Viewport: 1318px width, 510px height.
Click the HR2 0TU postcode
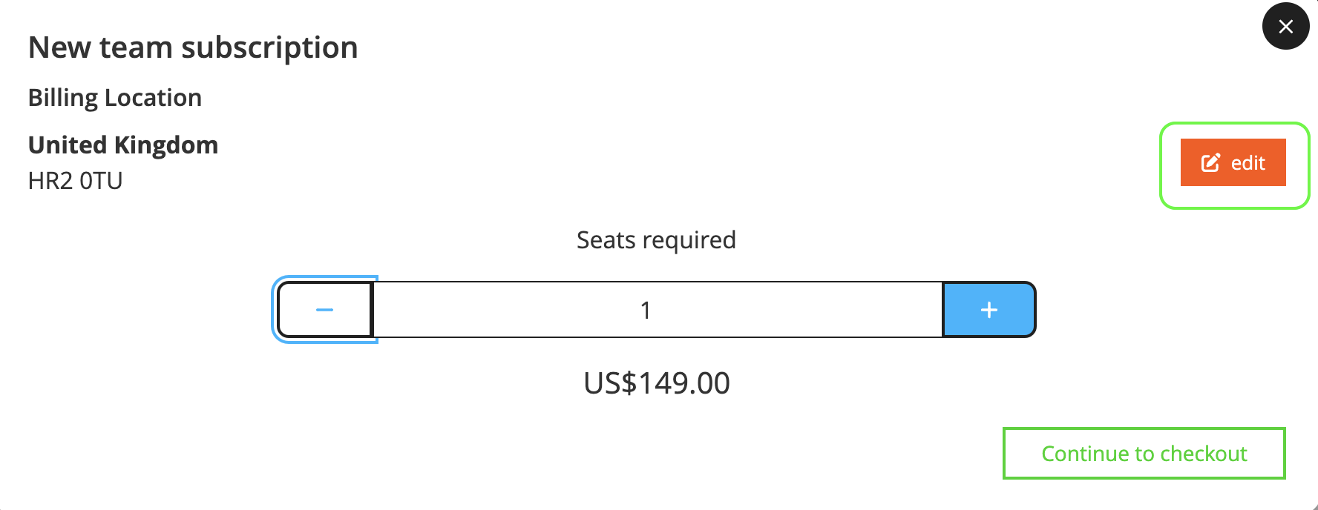click(75, 181)
